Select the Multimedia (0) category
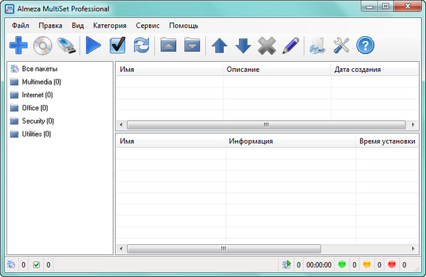This screenshot has height=277, width=426. 41,82
